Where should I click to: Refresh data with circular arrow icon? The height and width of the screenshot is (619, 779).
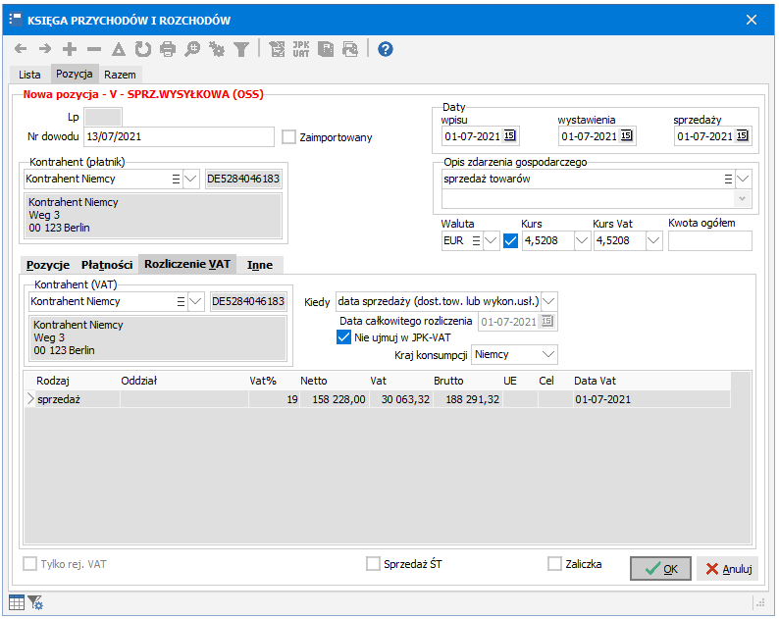[143, 49]
